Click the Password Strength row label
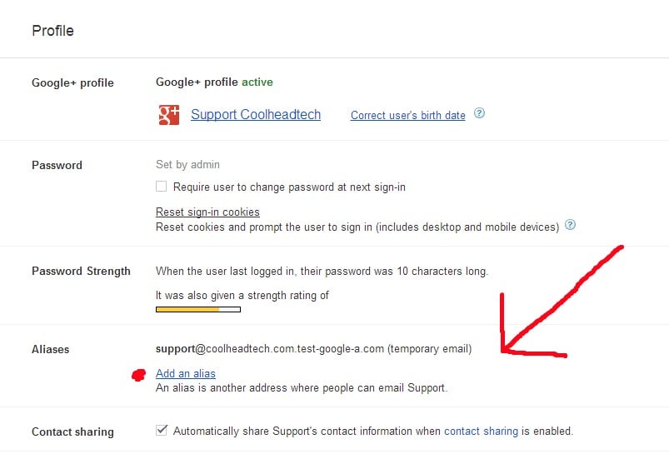 click(81, 271)
